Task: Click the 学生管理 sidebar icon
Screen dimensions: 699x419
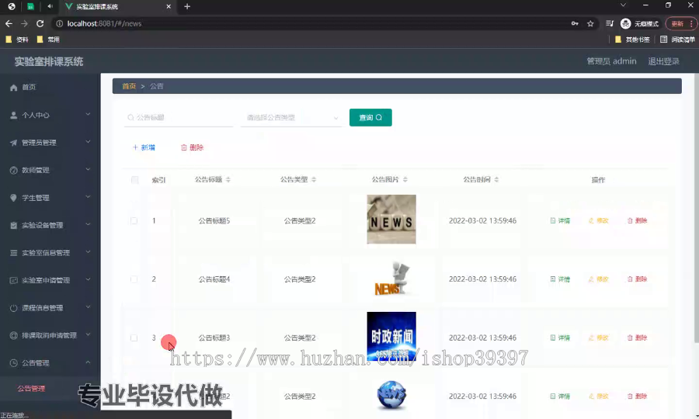Action: coord(13,198)
